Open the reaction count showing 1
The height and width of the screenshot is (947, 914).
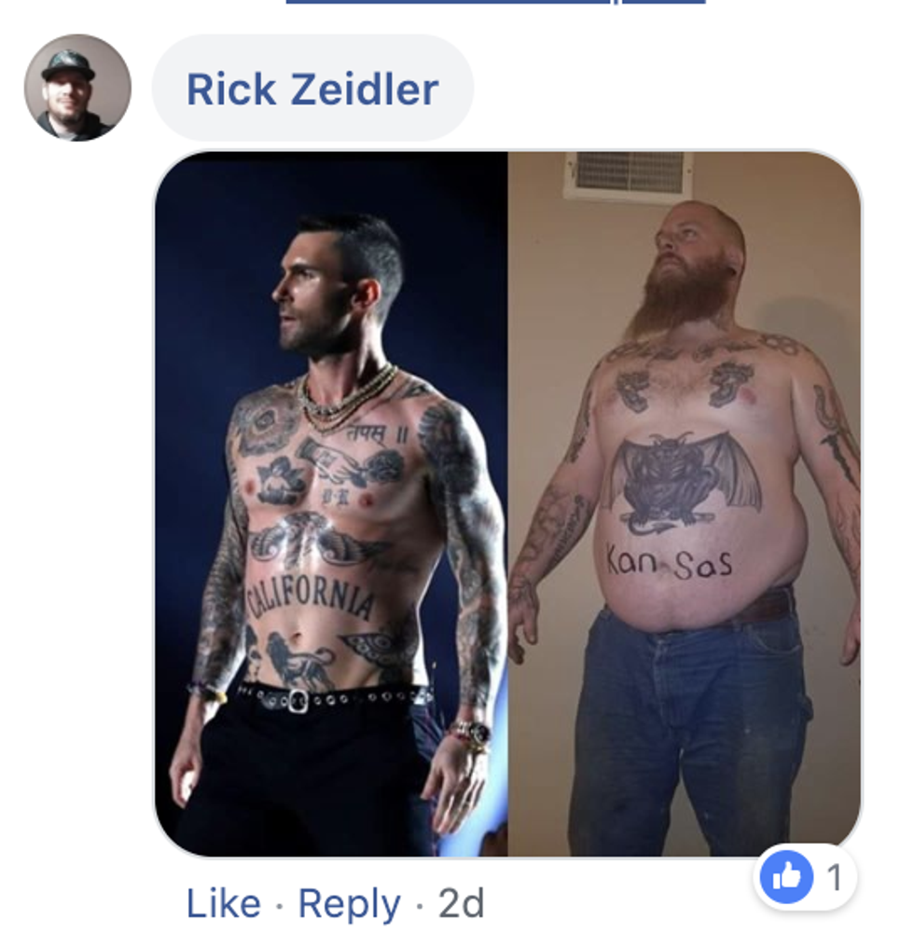tap(835, 877)
